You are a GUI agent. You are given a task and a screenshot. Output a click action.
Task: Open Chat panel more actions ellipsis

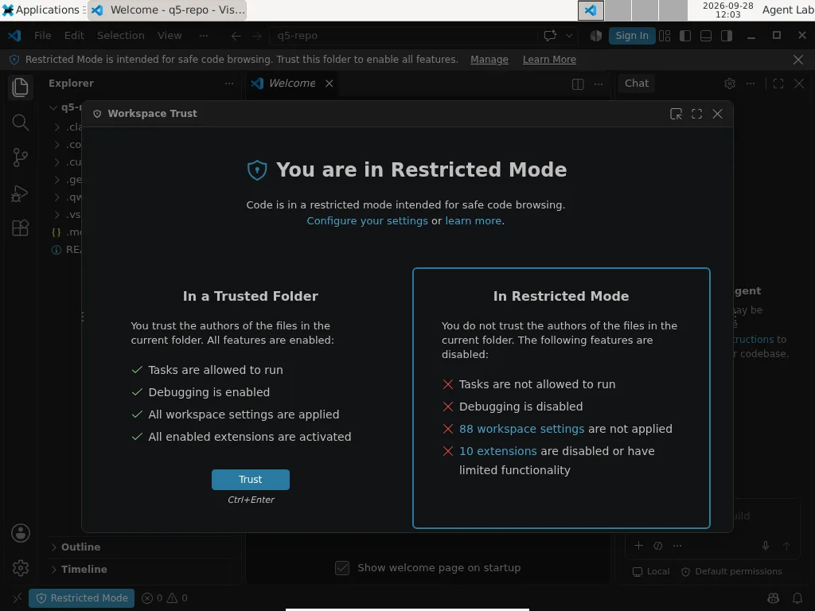coord(751,84)
